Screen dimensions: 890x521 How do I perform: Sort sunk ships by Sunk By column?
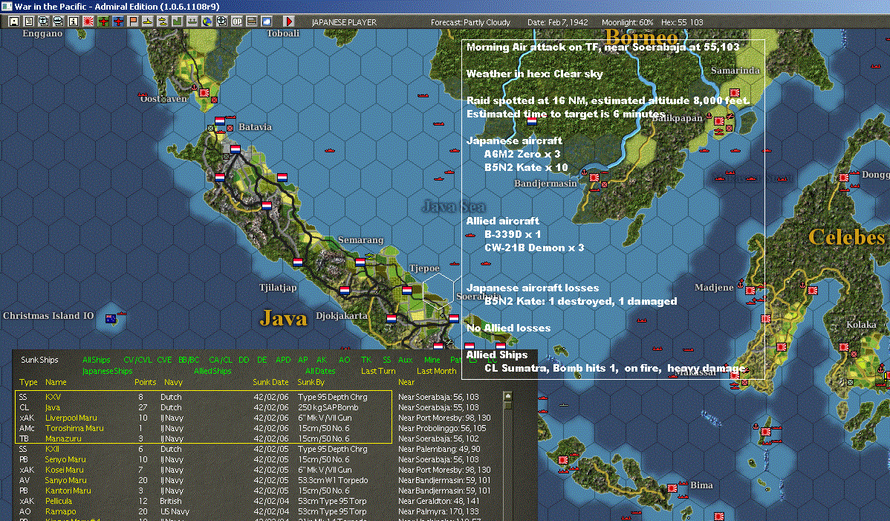click(x=311, y=383)
